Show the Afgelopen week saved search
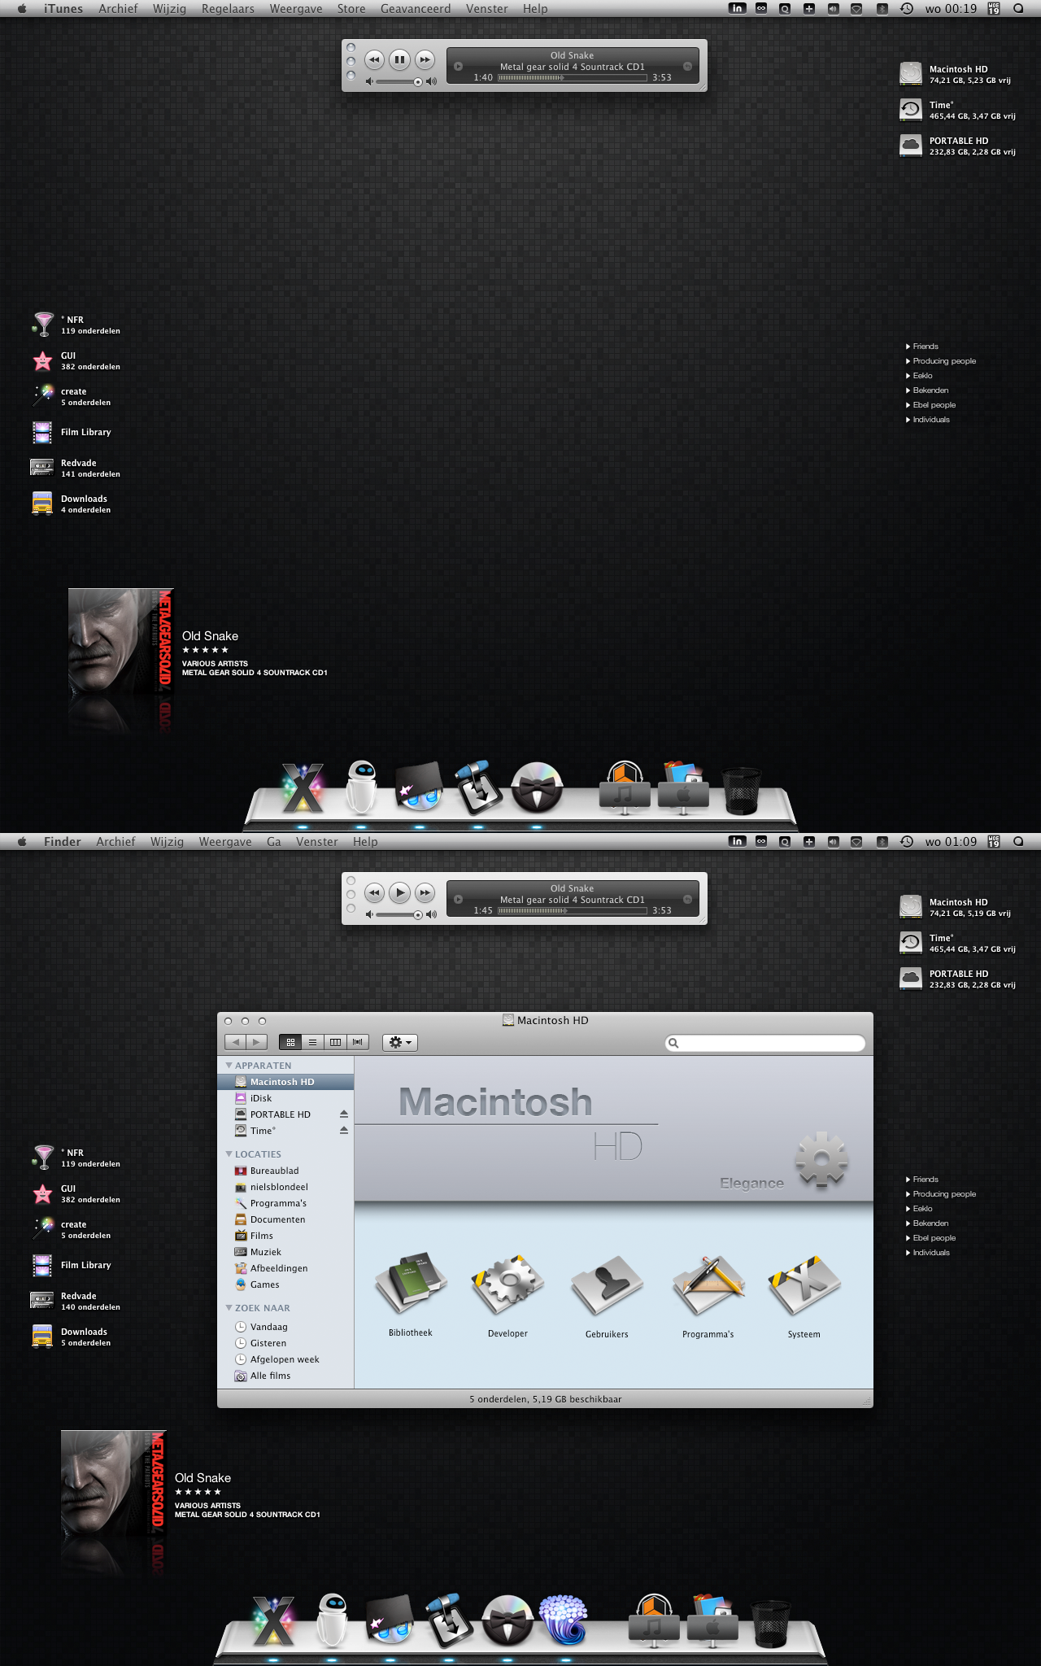 (285, 1359)
